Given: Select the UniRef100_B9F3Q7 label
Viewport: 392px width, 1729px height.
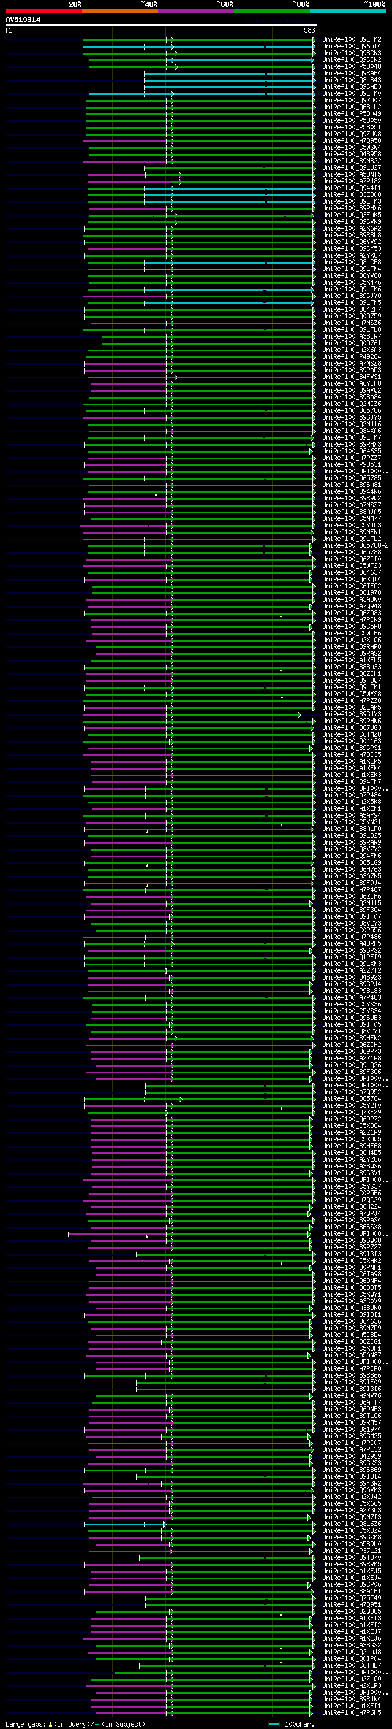Looking at the screenshot, I should click(x=352, y=681).
